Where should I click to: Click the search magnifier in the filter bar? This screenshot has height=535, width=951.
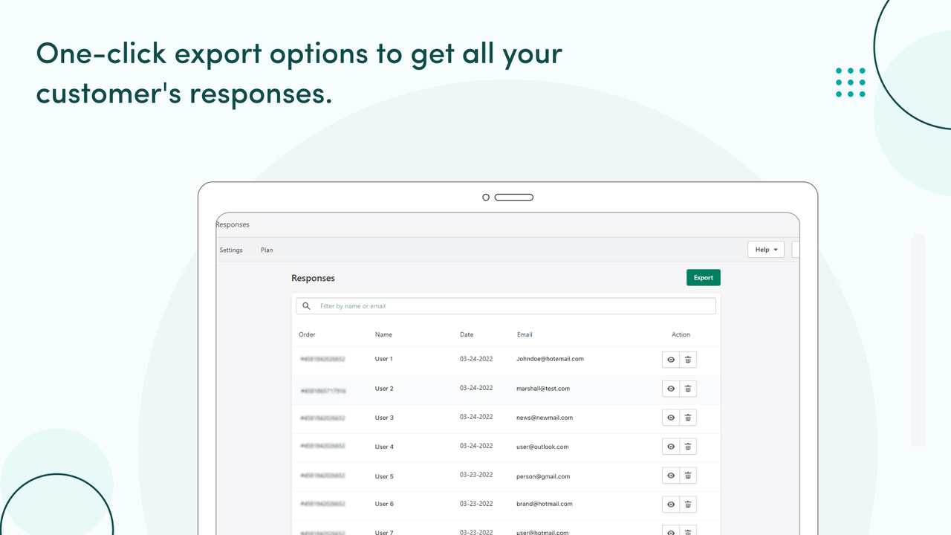(x=306, y=305)
